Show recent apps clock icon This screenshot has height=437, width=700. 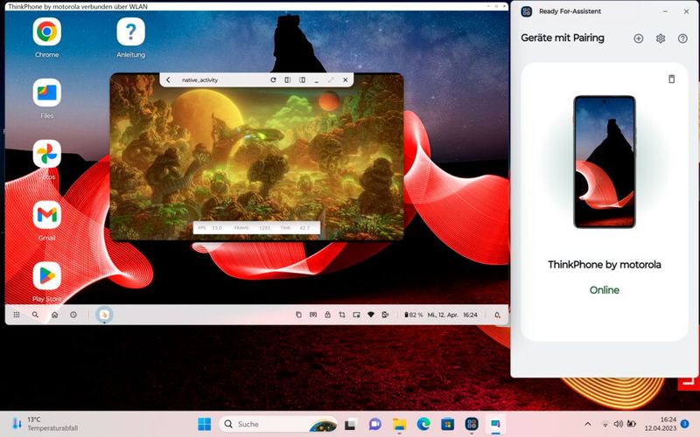73,315
